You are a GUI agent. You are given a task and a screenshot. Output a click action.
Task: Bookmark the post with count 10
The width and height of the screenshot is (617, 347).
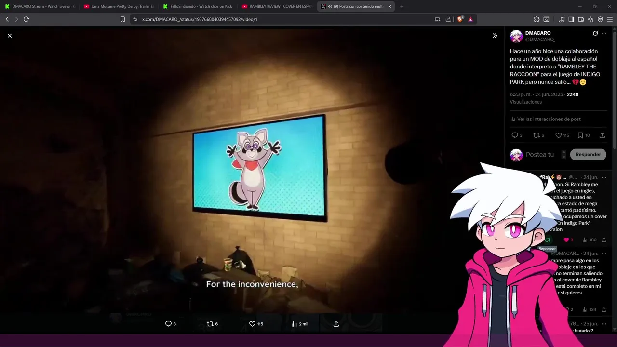580,135
